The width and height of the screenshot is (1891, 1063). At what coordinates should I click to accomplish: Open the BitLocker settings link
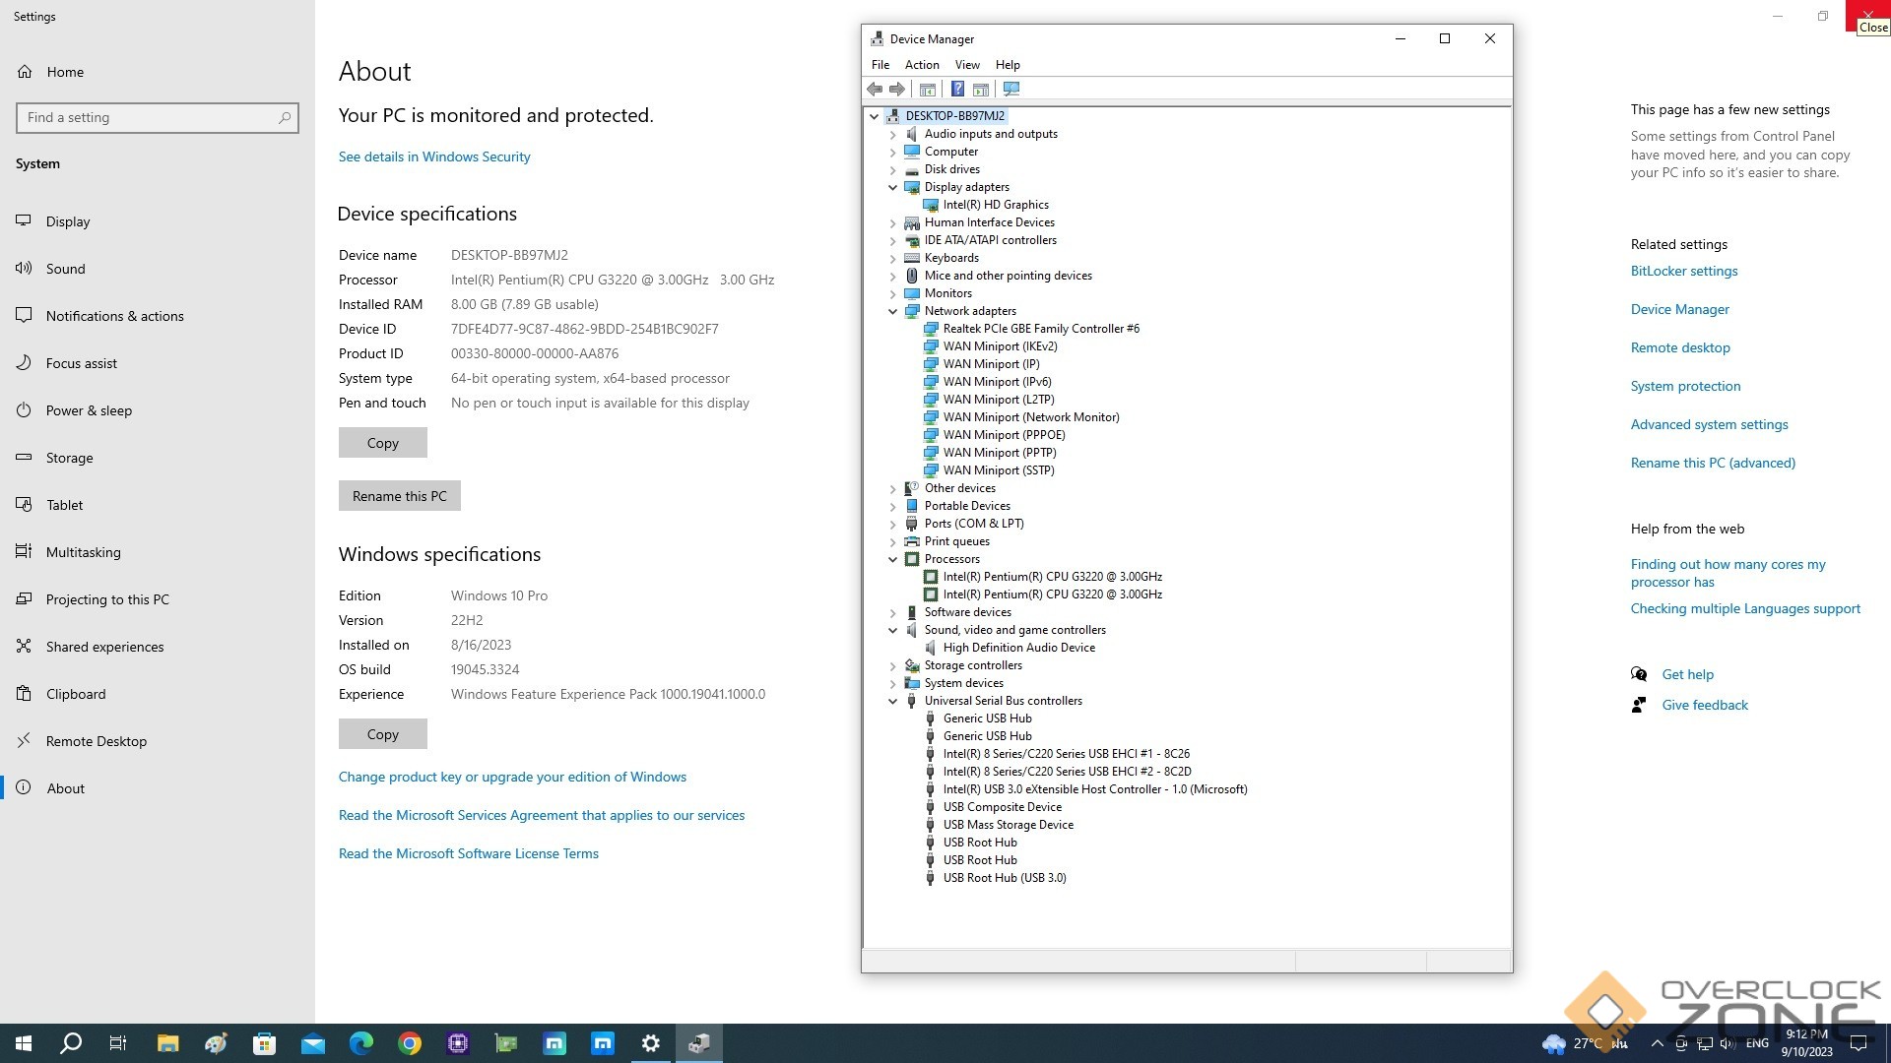click(x=1683, y=271)
